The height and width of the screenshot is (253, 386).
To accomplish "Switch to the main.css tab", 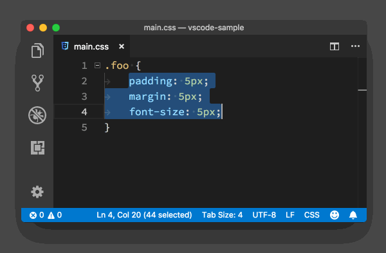I will pos(91,46).
